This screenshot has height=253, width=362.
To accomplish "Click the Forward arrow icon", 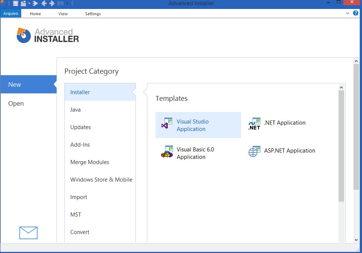I will click(x=52, y=3).
